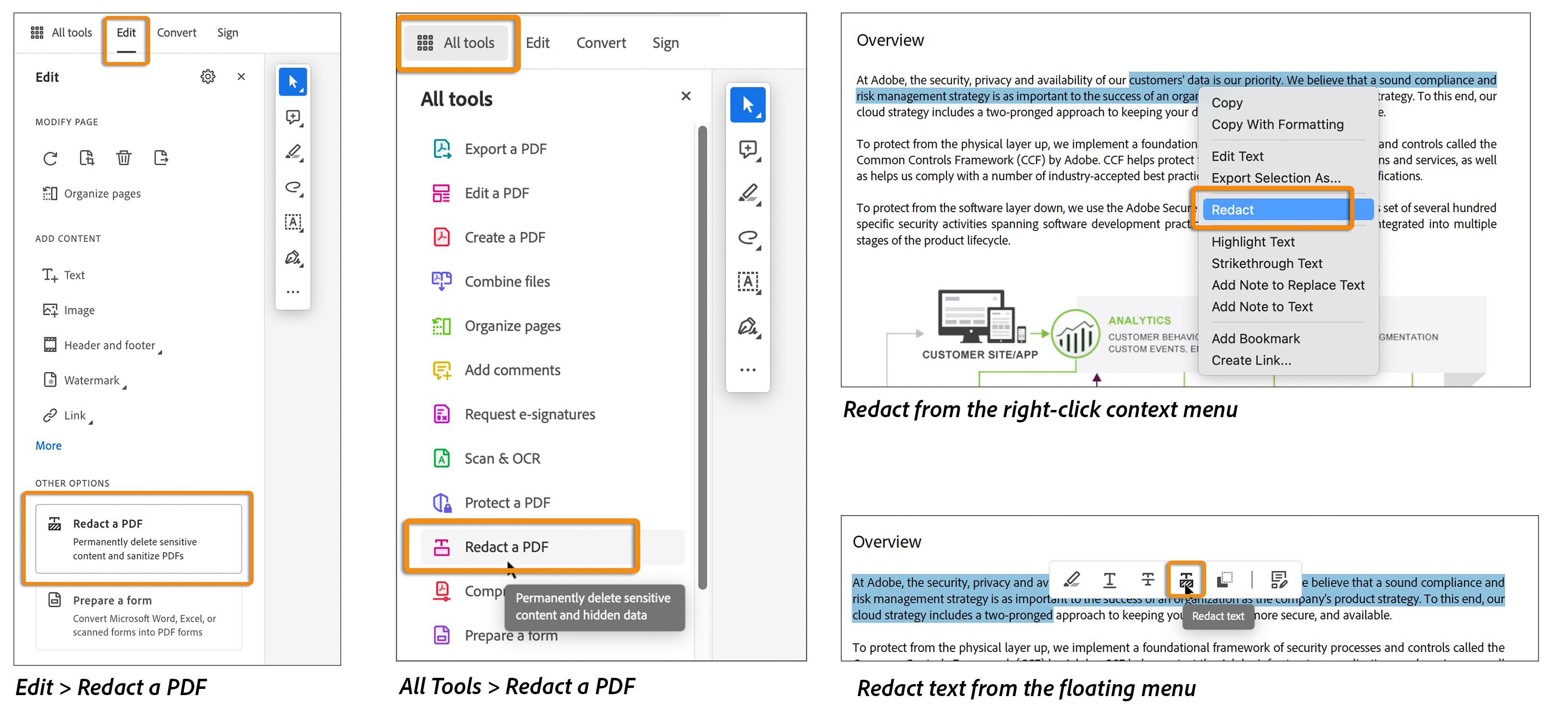
Task: Click the More link under Add Content
Action: 48,445
